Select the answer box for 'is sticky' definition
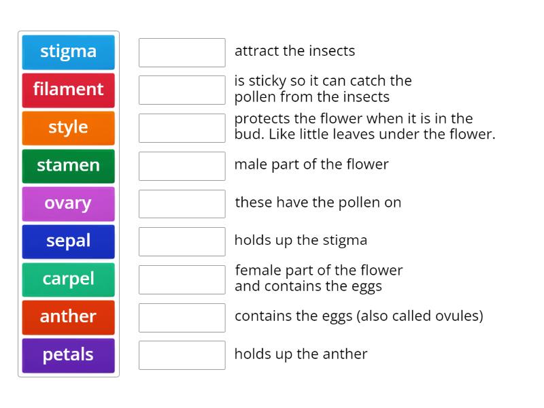The image size is (544, 408). tap(182, 90)
